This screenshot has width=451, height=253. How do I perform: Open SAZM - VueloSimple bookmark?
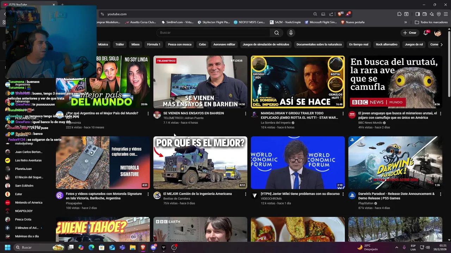[x=285, y=22]
